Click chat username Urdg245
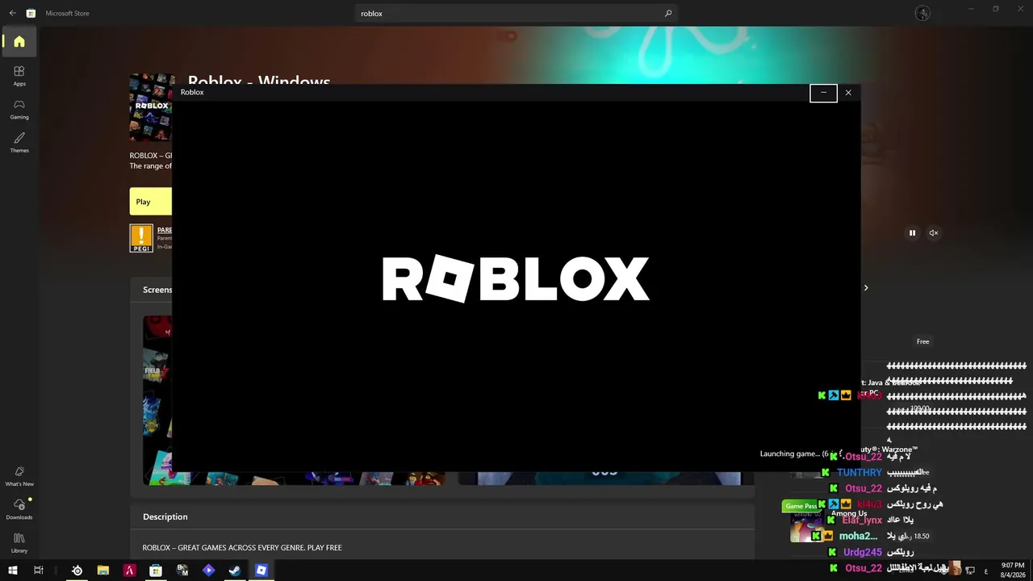Viewport: 1033px width, 581px height. (863, 553)
